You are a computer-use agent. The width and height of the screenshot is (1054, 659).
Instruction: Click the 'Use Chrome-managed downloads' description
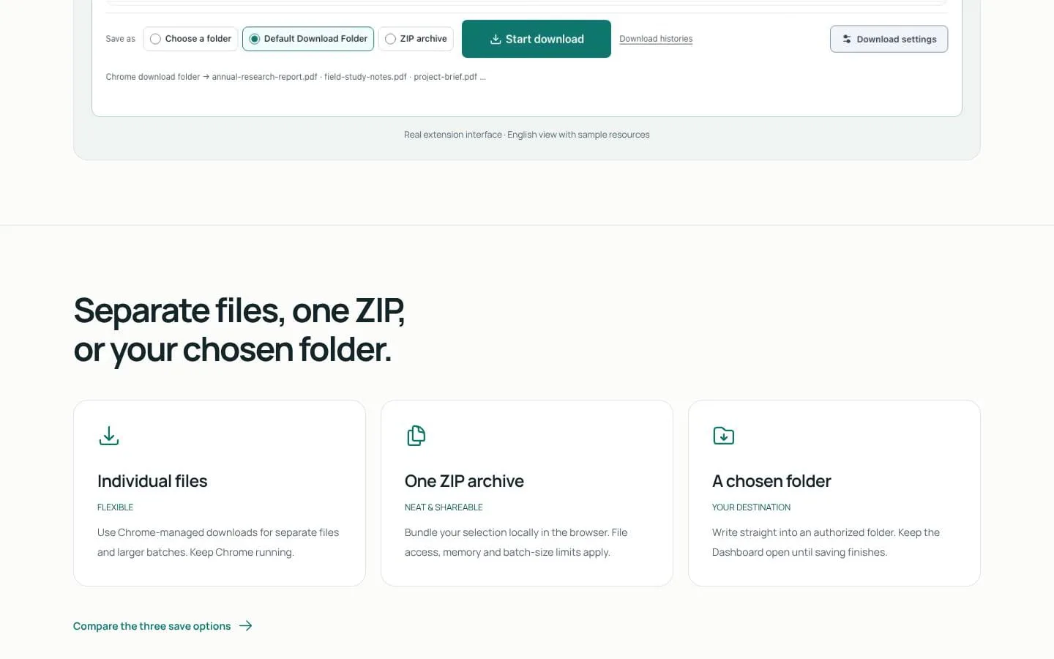tap(218, 543)
